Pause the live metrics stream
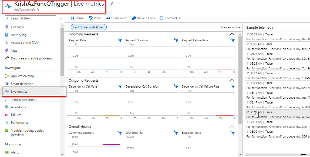The width and height of the screenshot is (310, 157). [x=77, y=18]
